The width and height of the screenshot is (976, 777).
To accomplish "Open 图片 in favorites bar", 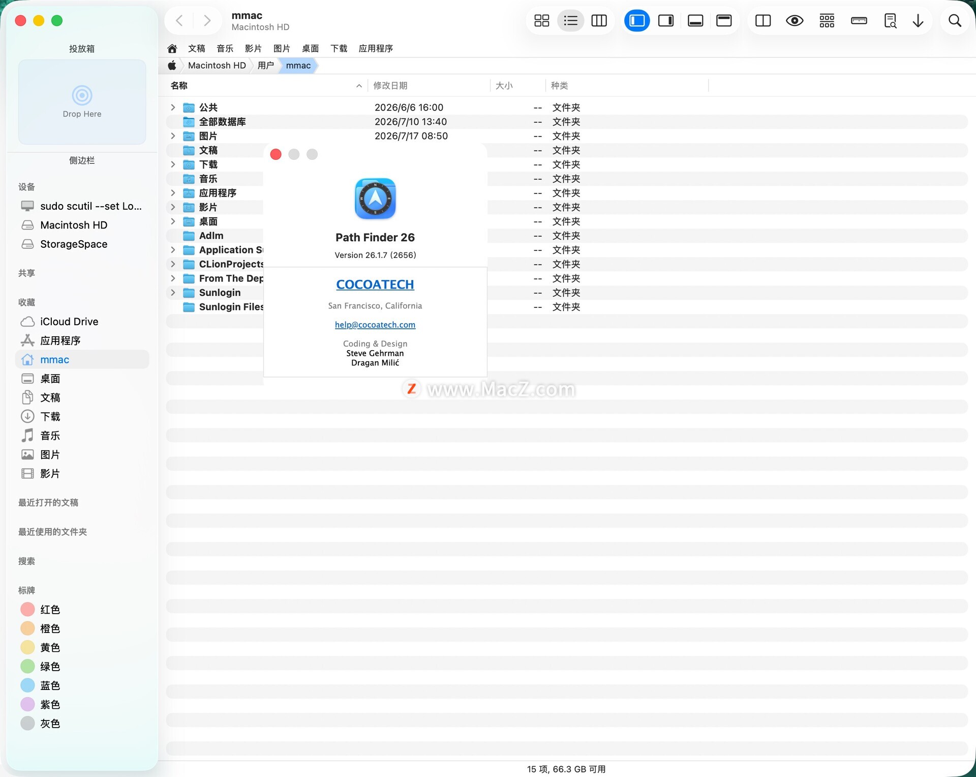I will click(282, 49).
